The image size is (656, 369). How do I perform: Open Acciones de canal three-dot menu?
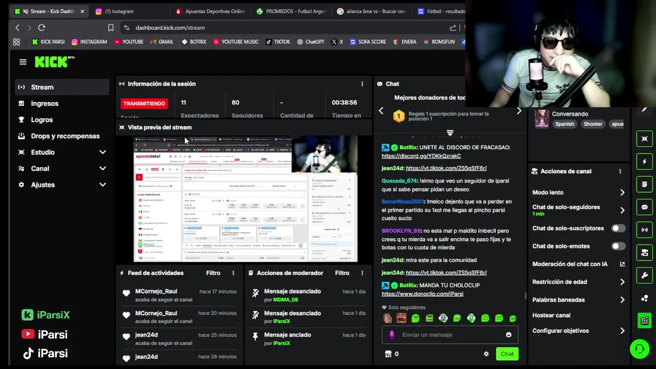pos(620,171)
